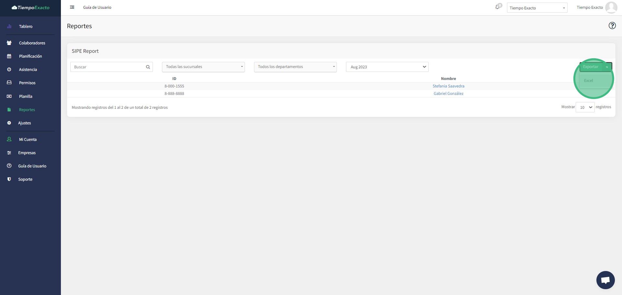Select Excel from the export menu
Screen dimensions: 622x295
click(x=588, y=81)
